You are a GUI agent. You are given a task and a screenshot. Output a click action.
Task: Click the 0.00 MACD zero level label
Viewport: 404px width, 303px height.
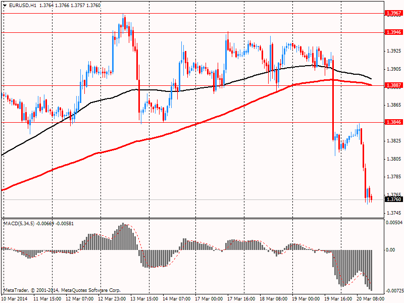(390, 249)
